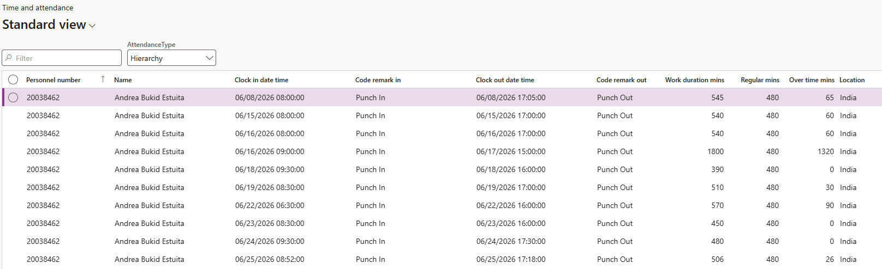Click work duration value 1800

[x=716, y=151]
